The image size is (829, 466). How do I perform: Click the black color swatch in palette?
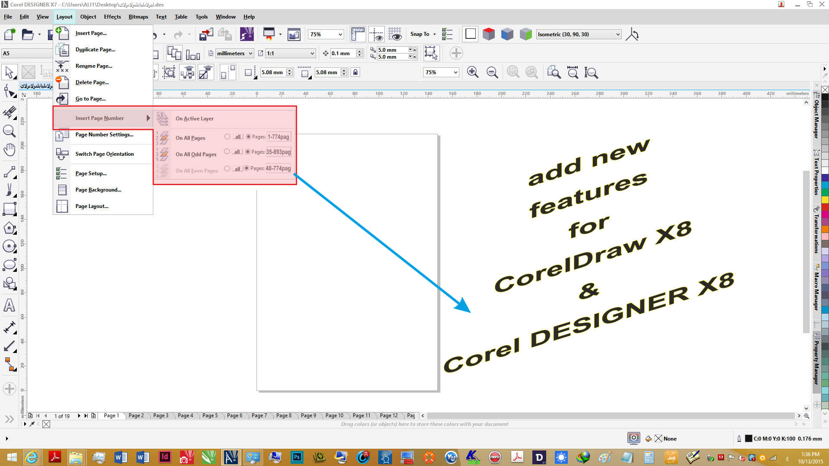pyautogui.click(x=825, y=97)
